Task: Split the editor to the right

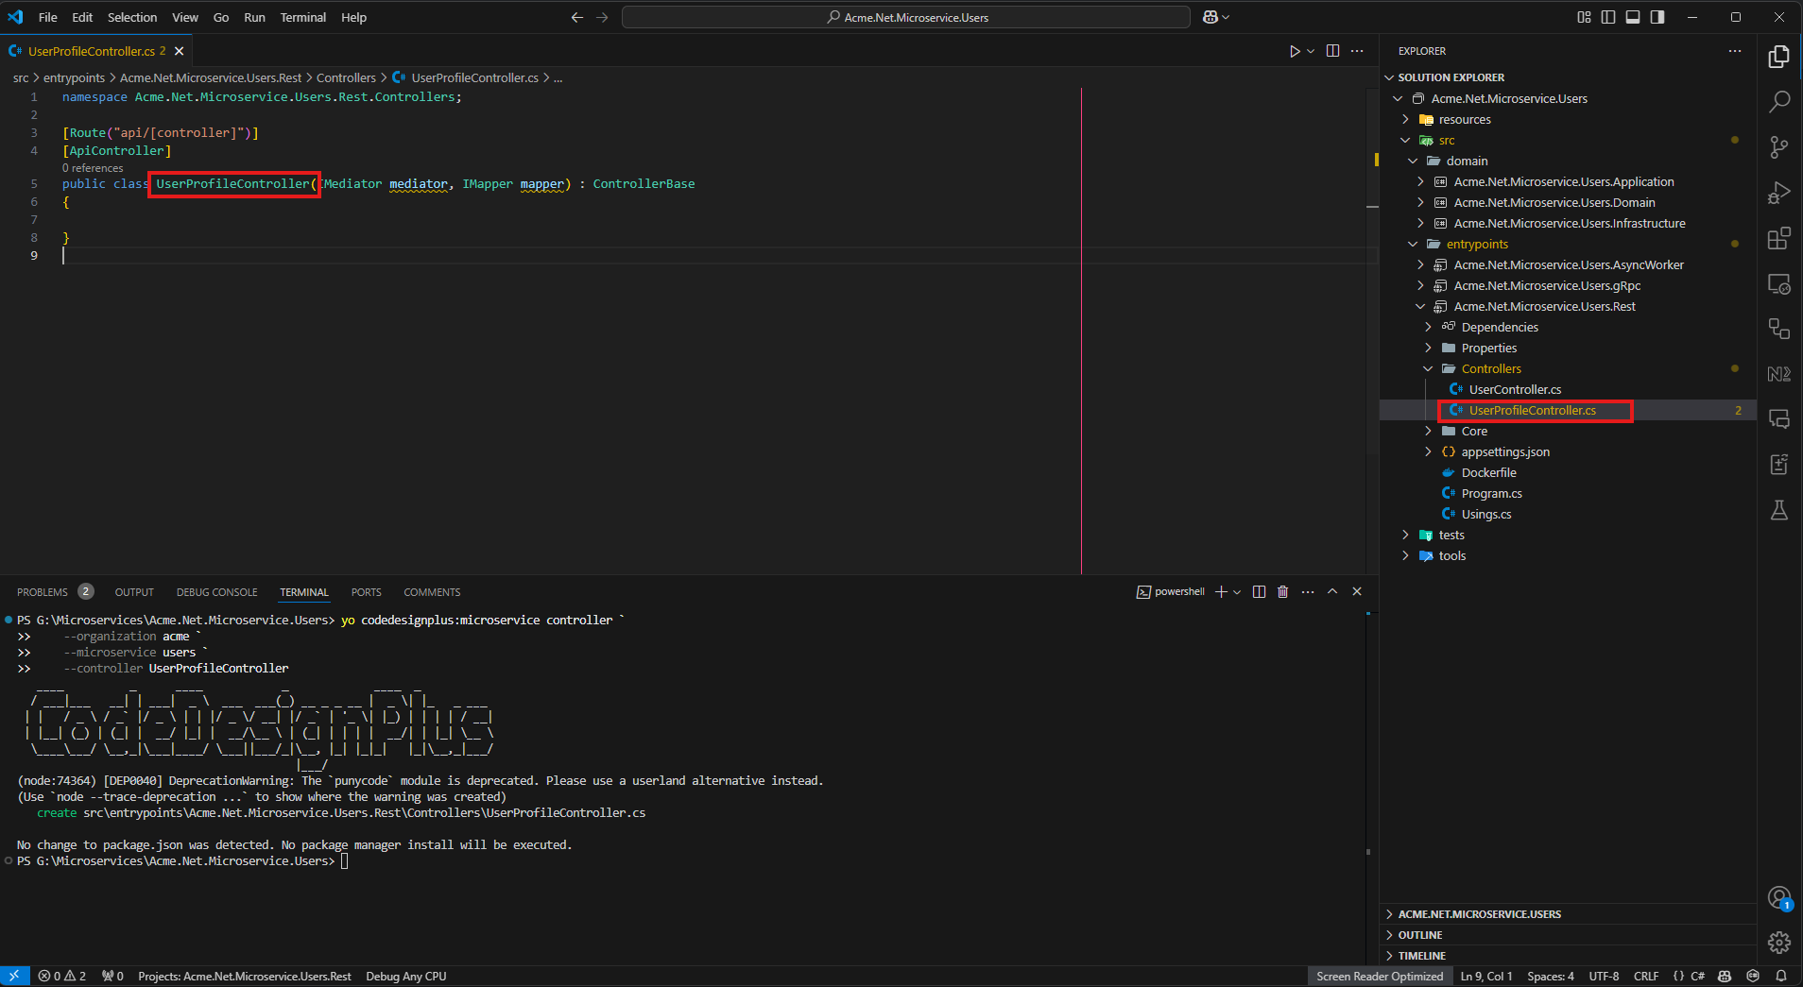Action: (x=1332, y=51)
